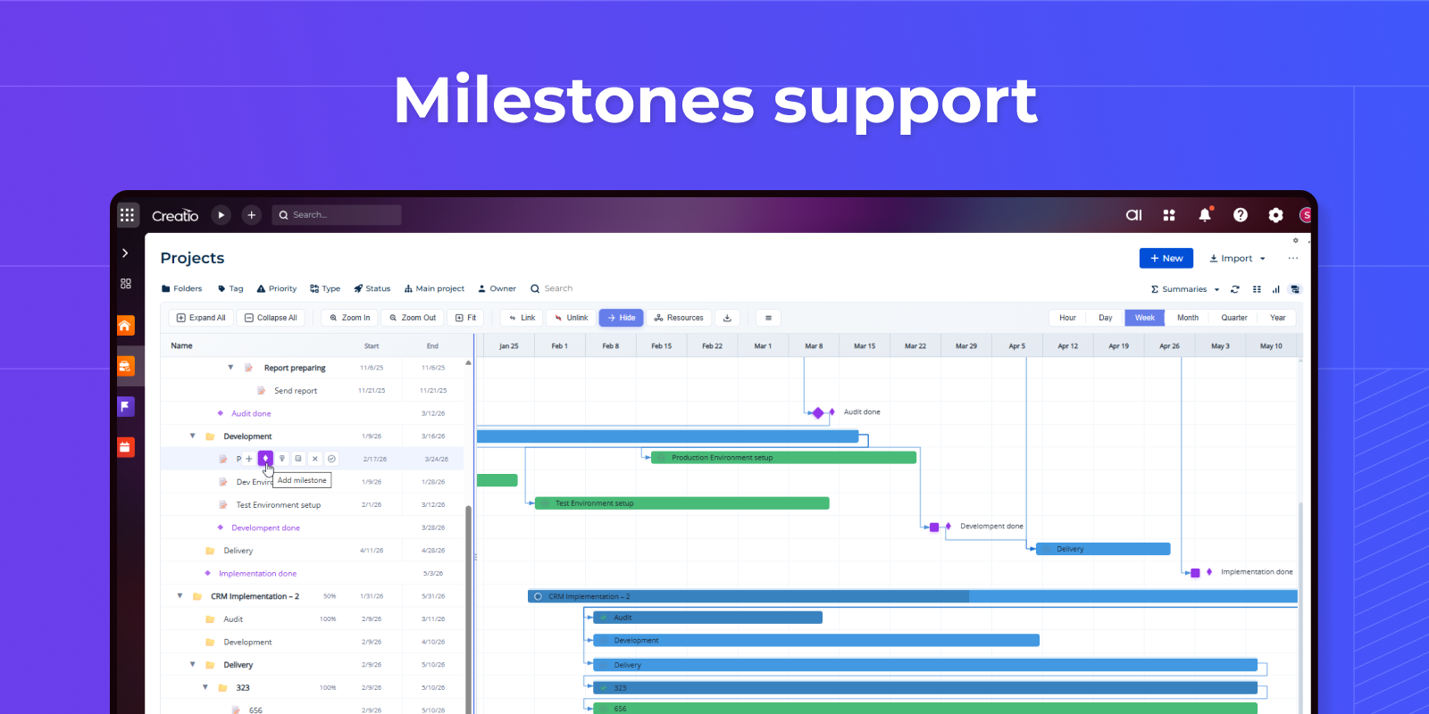Click Collapse All
The width and height of the screenshot is (1429, 714).
tap(272, 318)
